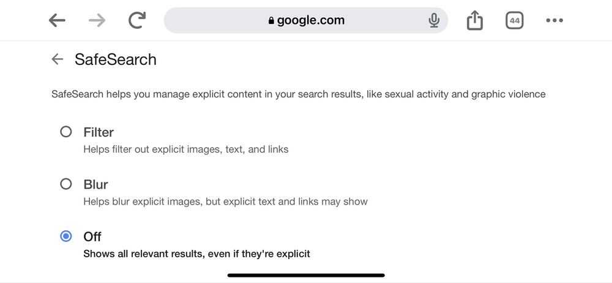Select the Blur radio button

coord(66,184)
